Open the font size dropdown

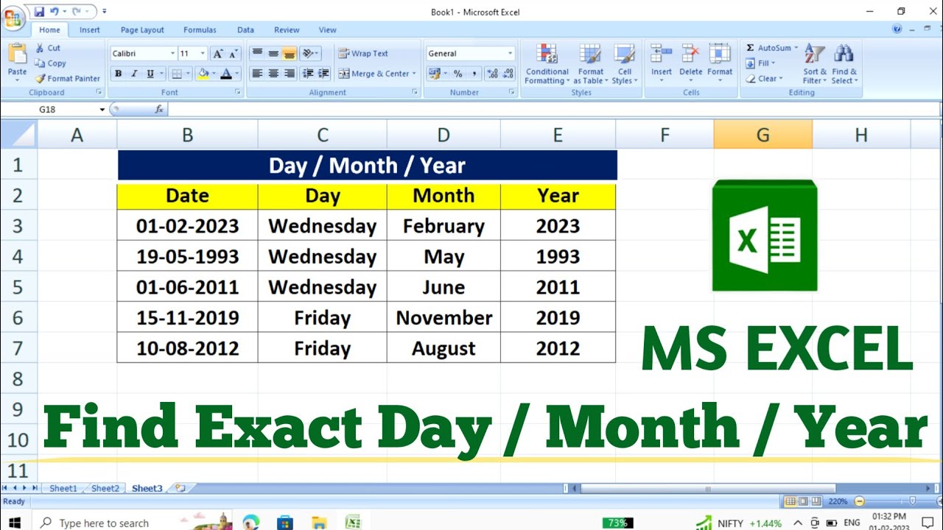coord(203,54)
